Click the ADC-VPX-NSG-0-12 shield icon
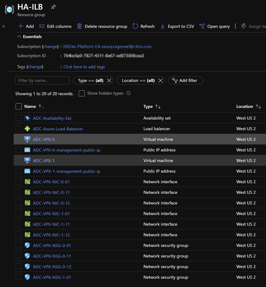 coord(27,267)
